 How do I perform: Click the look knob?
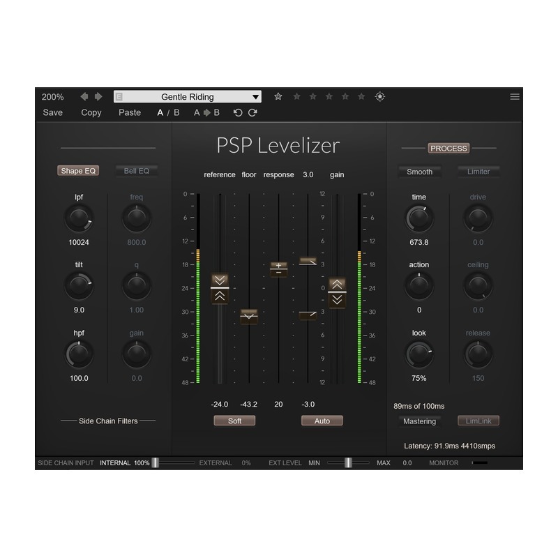(x=419, y=354)
